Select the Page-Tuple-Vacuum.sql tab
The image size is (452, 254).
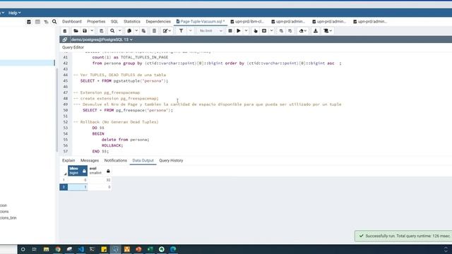201,22
